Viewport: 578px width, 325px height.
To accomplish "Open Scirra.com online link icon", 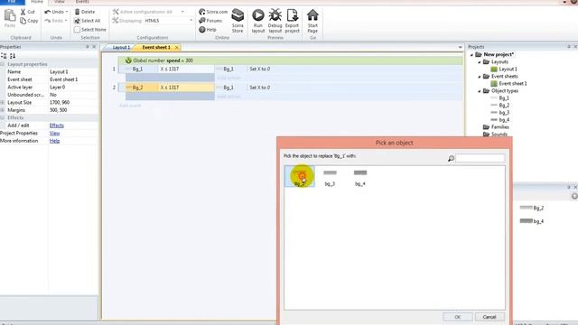I will tap(202, 12).
